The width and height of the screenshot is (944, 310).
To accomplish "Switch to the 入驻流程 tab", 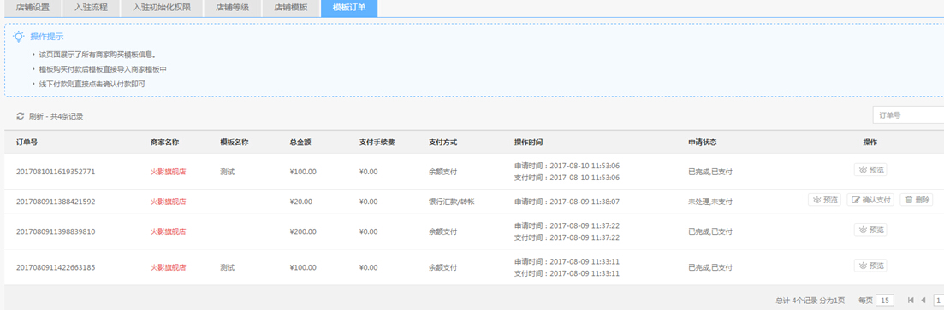I will click(91, 9).
